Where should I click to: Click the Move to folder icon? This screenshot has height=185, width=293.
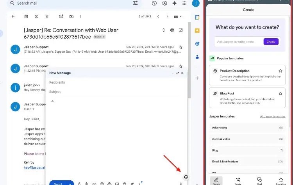pyautogui.click(x=71, y=16)
